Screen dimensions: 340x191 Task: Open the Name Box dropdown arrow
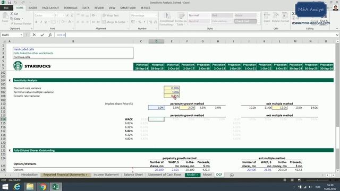(21, 35)
